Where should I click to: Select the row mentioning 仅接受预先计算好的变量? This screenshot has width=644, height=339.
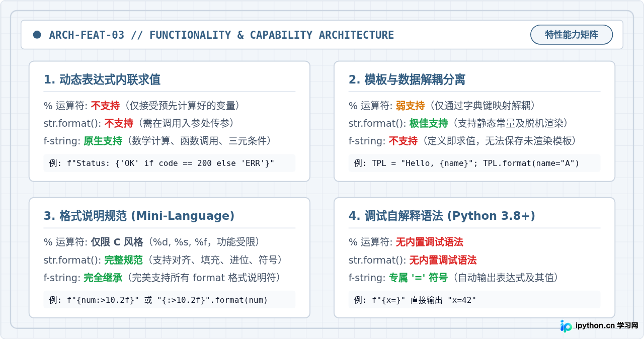tap(144, 106)
